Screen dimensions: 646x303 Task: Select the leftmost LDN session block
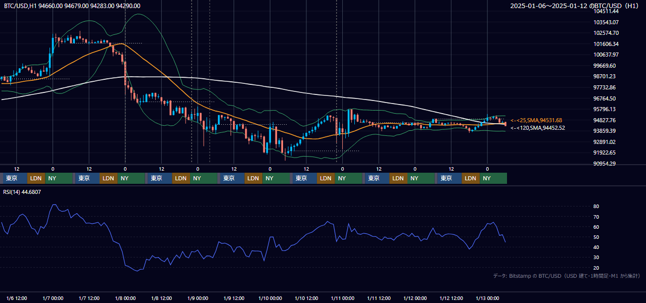coord(36,178)
